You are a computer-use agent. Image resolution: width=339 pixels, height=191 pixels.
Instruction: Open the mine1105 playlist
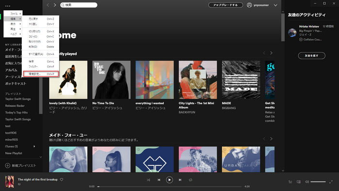[12, 140]
